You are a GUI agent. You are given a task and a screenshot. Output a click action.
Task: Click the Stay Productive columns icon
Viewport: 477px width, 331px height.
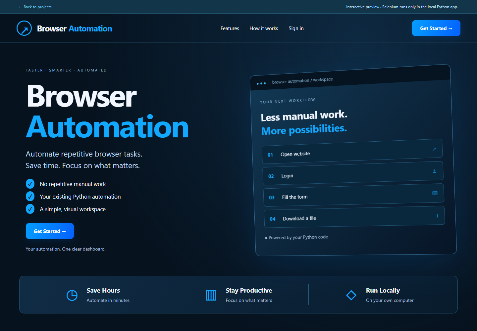211,295
